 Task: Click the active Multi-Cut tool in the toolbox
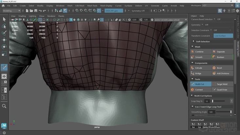(x=4, y=67)
